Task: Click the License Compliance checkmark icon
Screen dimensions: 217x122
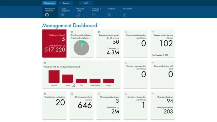Action: 62,15
